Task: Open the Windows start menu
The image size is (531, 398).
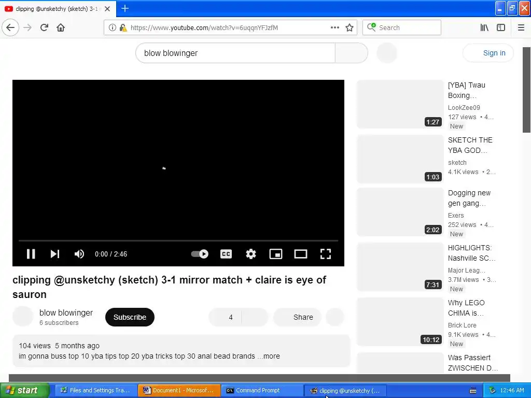Action: (x=24, y=390)
